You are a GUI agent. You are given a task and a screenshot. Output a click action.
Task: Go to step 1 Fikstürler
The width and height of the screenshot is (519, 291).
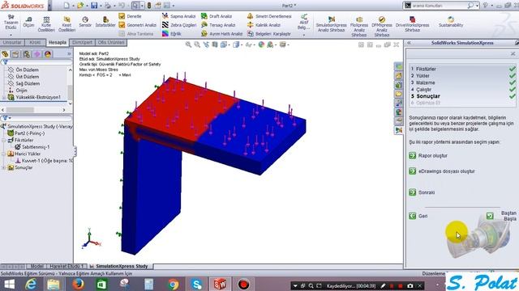coord(426,69)
